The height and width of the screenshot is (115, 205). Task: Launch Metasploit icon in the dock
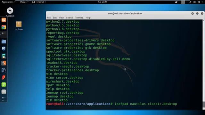tap(4, 49)
